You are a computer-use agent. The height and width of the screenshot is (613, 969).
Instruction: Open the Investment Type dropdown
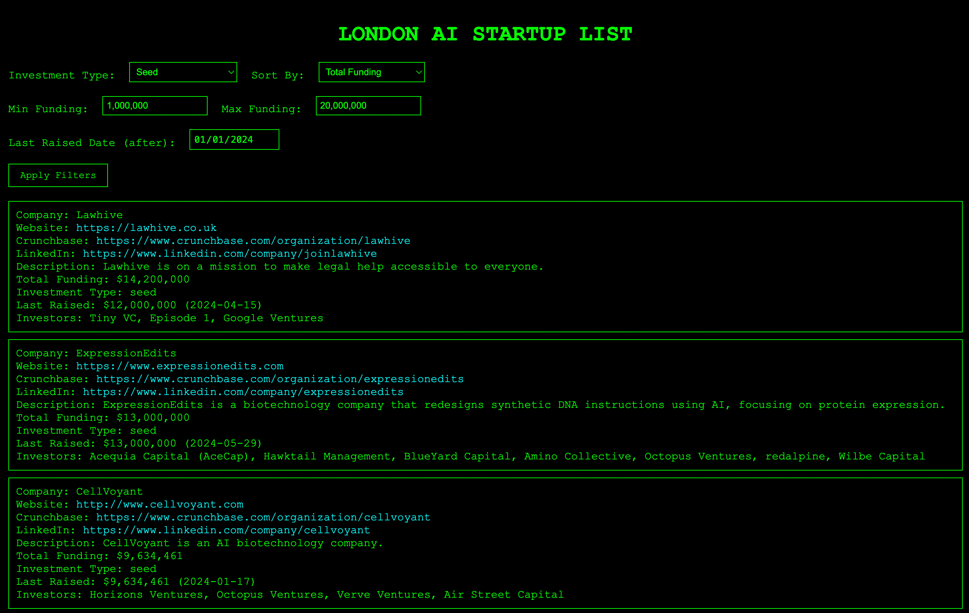tap(183, 72)
